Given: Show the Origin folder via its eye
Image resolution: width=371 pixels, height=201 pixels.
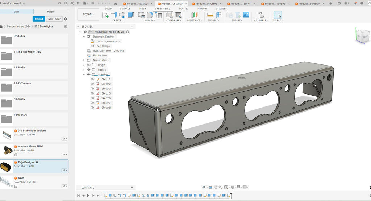Looking at the screenshot, I should coord(89,65).
